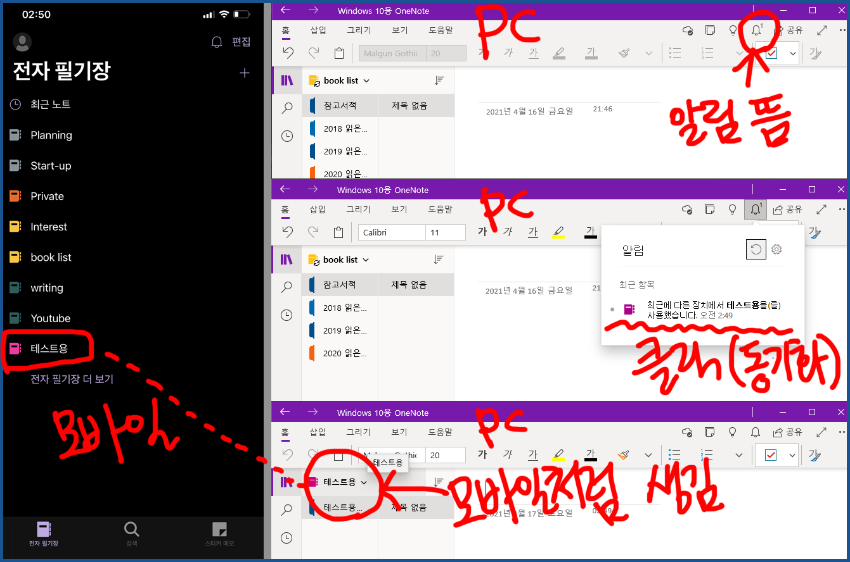Refresh notifications in the 알림 panel
Image resolution: width=850 pixels, height=562 pixels.
(756, 249)
